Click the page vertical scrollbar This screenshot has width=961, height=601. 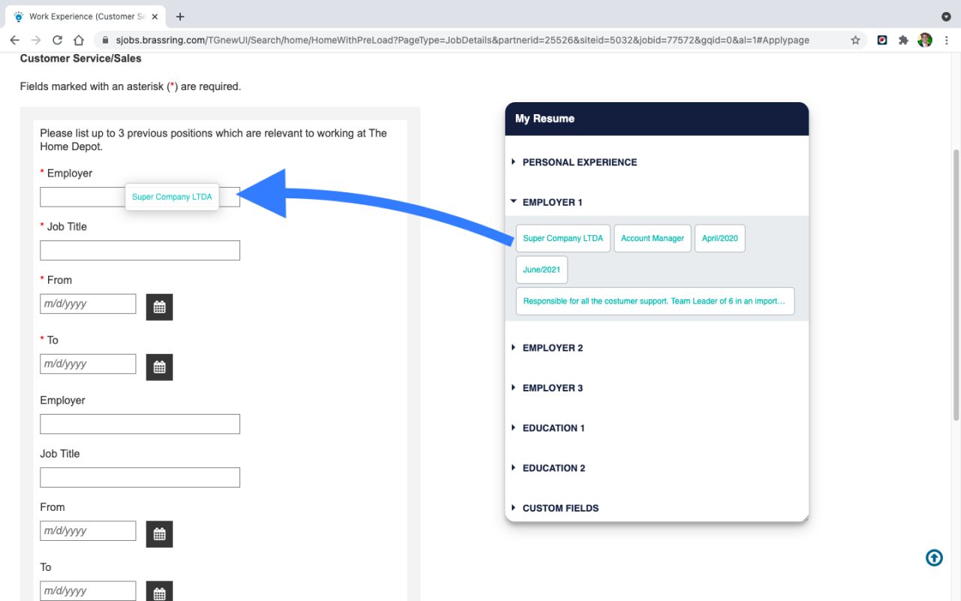point(956,285)
